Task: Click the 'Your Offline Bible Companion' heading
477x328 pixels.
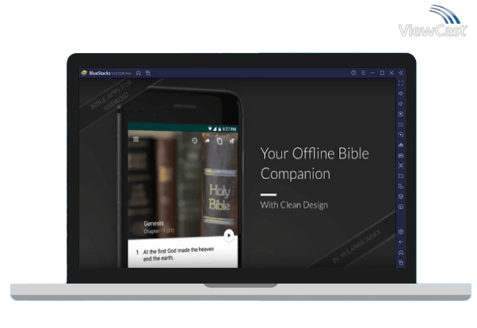Action: click(315, 164)
